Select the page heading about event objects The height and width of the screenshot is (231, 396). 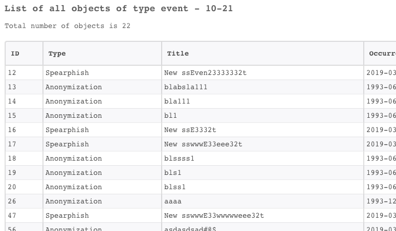tap(119, 9)
